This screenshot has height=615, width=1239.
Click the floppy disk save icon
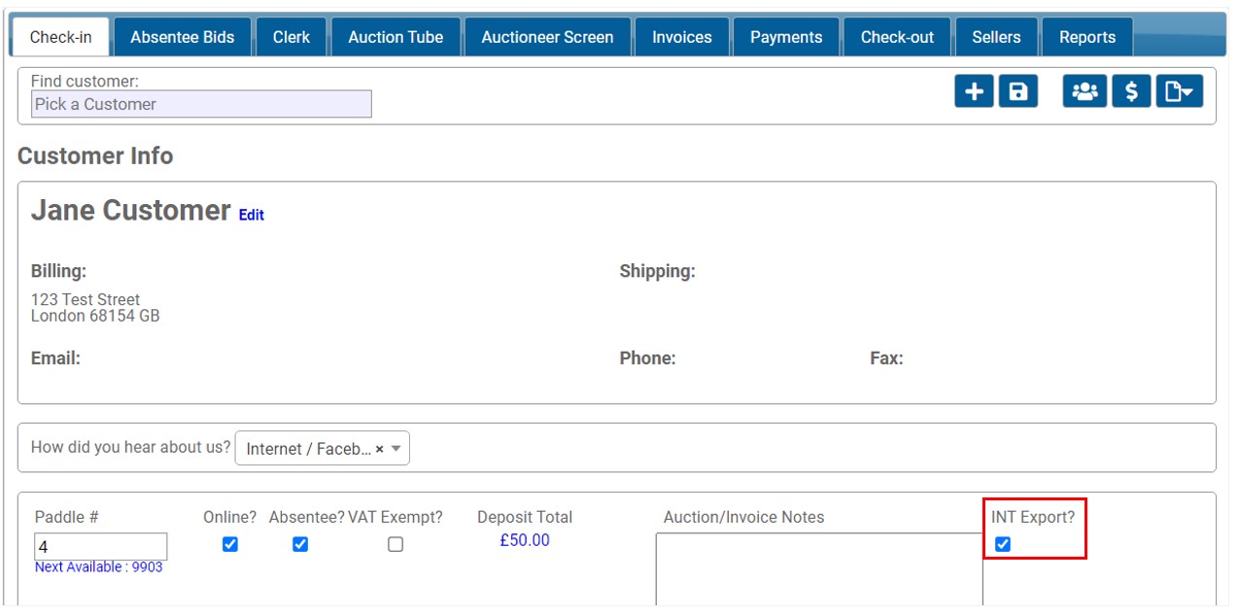point(1018,91)
